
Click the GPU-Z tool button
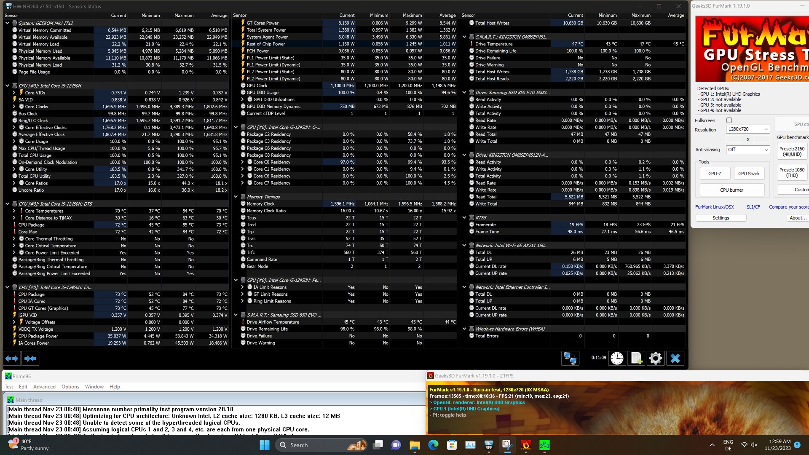click(x=715, y=174)
